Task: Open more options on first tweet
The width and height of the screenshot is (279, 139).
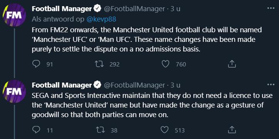Action: (271, 8)
